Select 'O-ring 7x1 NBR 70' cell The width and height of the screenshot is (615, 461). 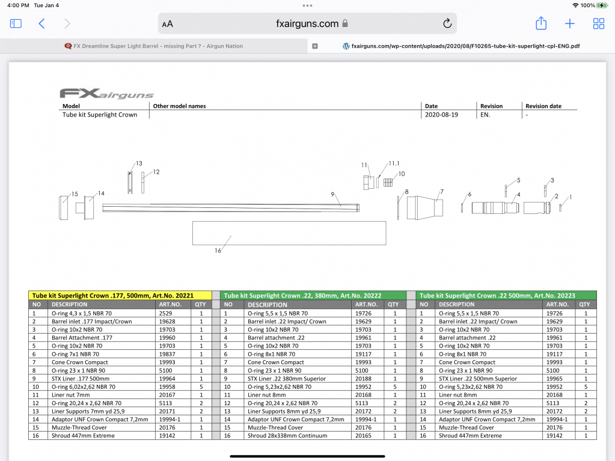coord(102,354)
